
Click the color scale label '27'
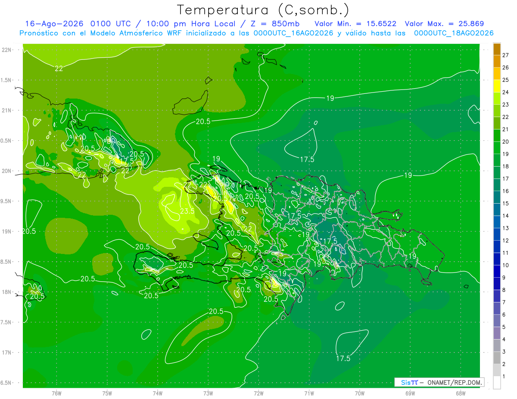(506, 55)
